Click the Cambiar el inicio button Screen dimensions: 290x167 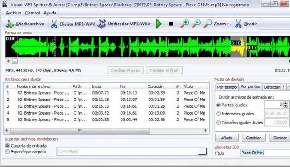pyautogui.click(x=125, y=71)
